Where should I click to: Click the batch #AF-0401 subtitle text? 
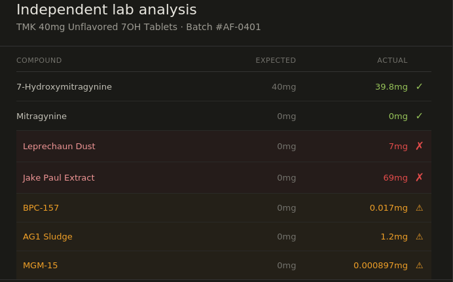point(223,27)
